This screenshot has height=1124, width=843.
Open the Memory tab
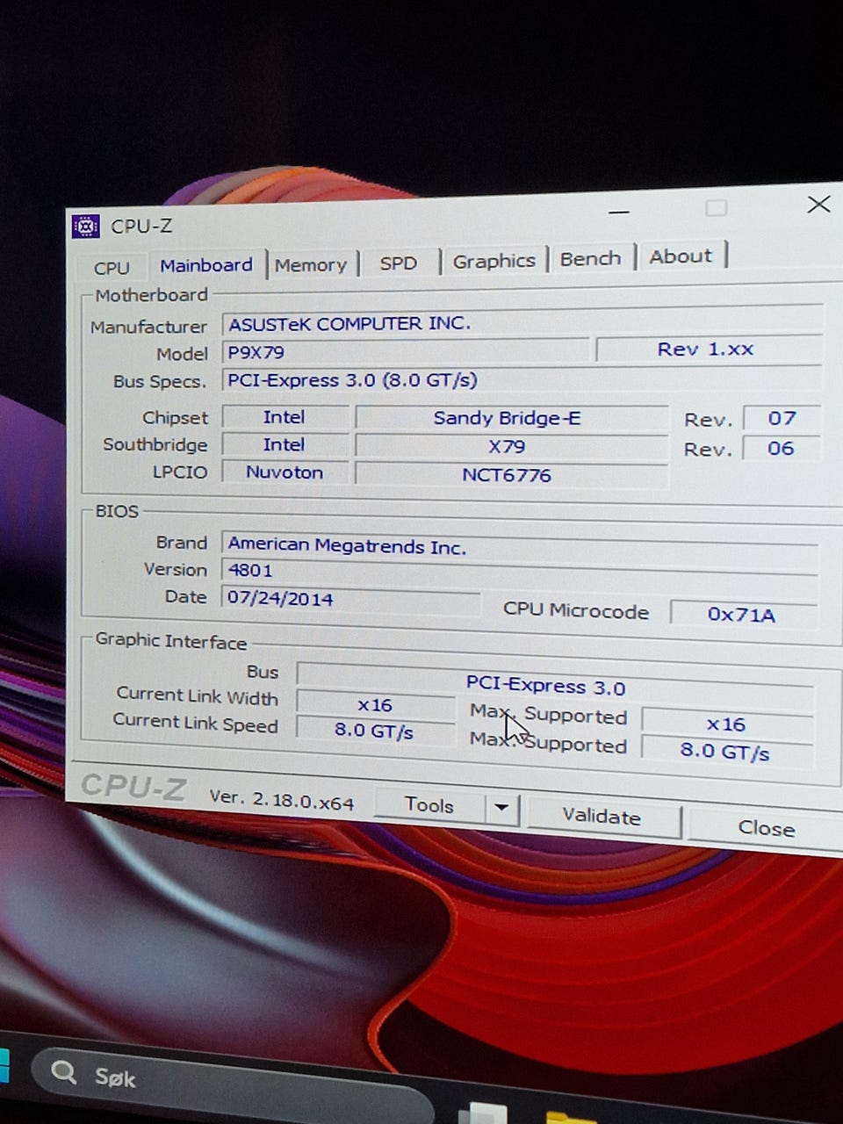[311, 264]
